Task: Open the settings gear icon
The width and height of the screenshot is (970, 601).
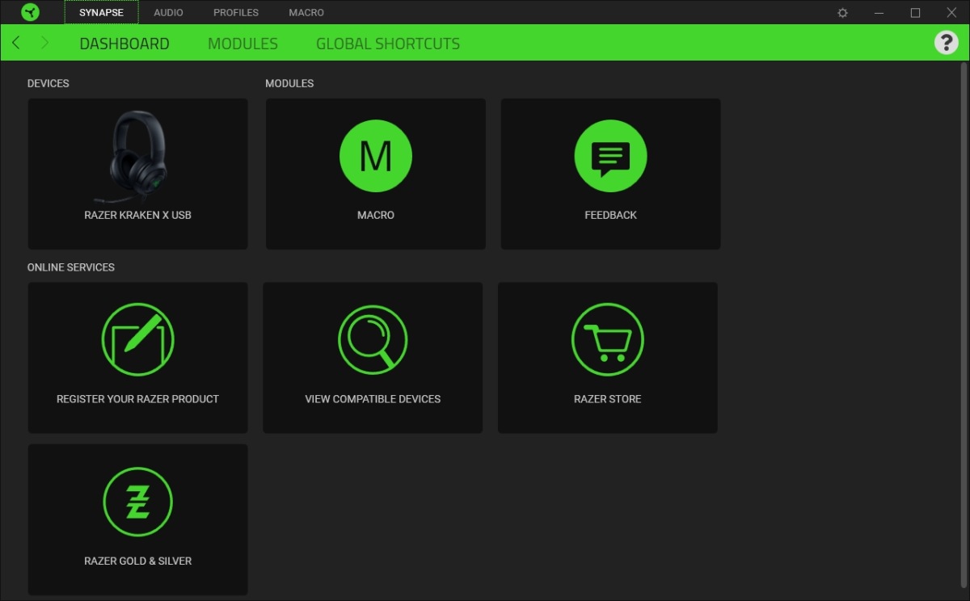Action: 842,13
